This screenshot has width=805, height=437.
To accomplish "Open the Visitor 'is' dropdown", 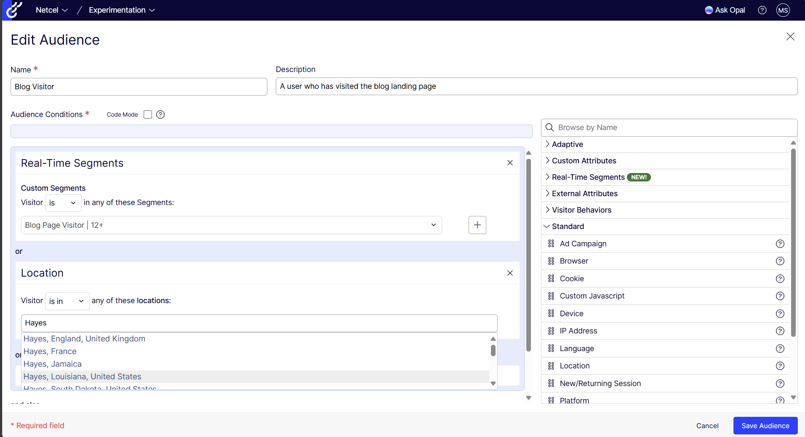I will tap(63, 203).
